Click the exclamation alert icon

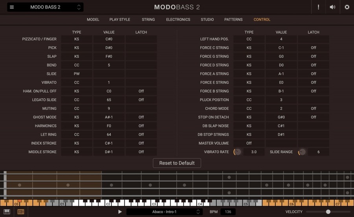point(318,7)
